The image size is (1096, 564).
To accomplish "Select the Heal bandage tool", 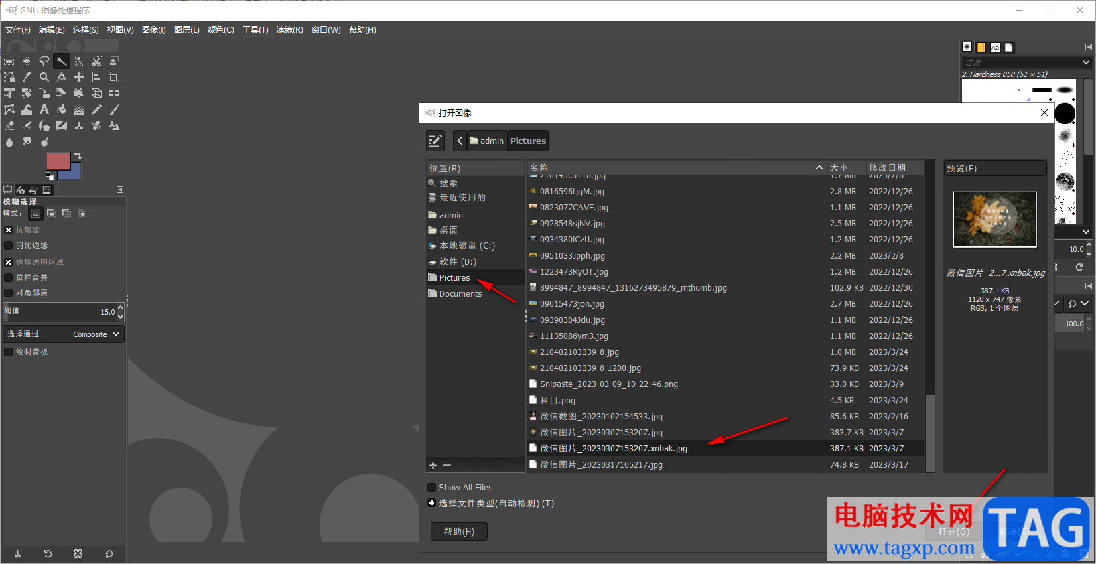I will click(x=96, y=125).
